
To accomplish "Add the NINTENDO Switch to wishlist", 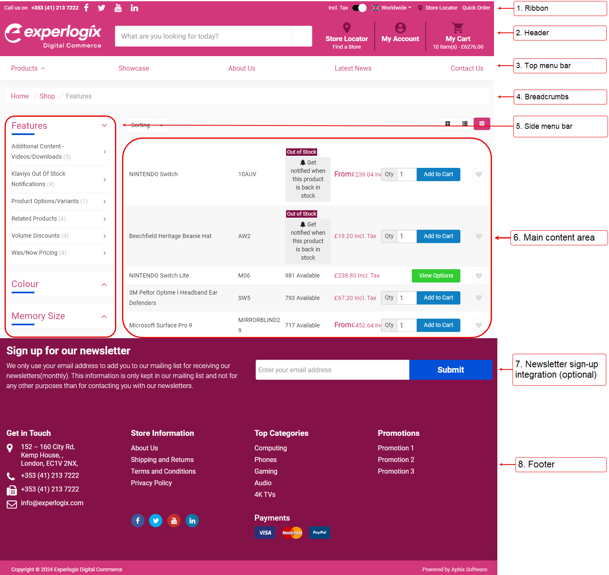I will (x=479, y=174).
